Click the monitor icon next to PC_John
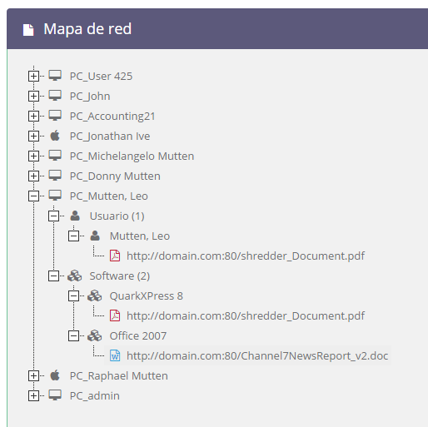 55,96
